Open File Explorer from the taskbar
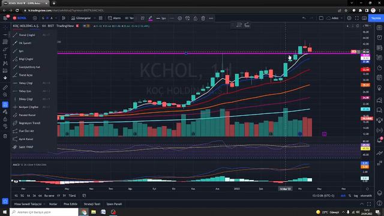 (94, 212)
